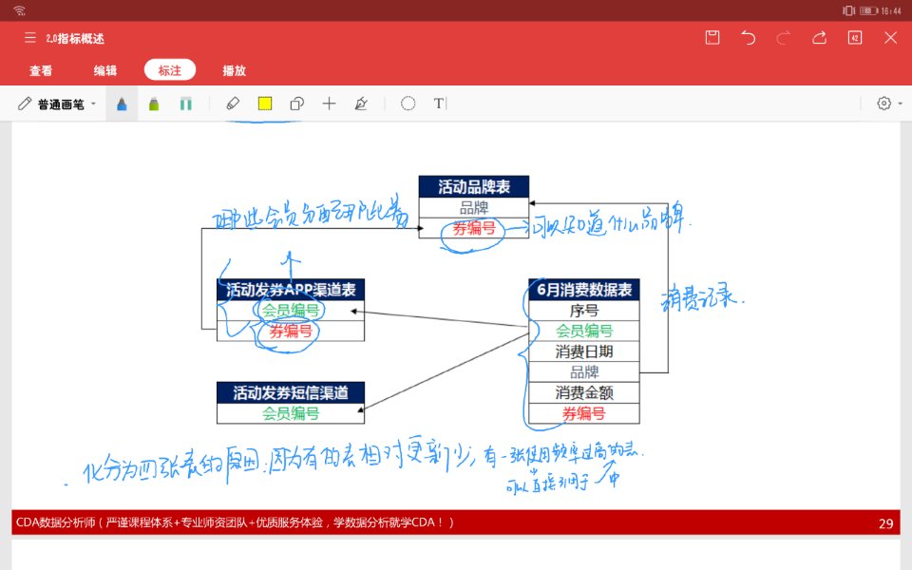Expand the arrow next to settings gear
The width and height of the screenshot is (912, 570).
click(x=901, y=104)
